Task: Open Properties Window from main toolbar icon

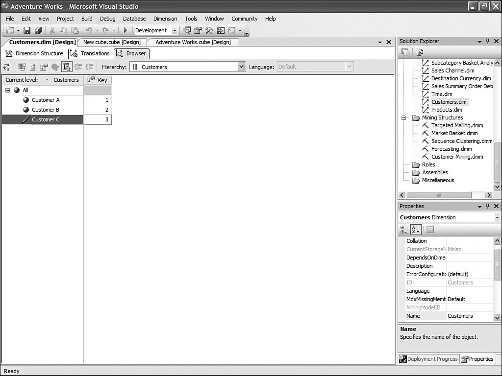Action: click(x=198, y=30)
